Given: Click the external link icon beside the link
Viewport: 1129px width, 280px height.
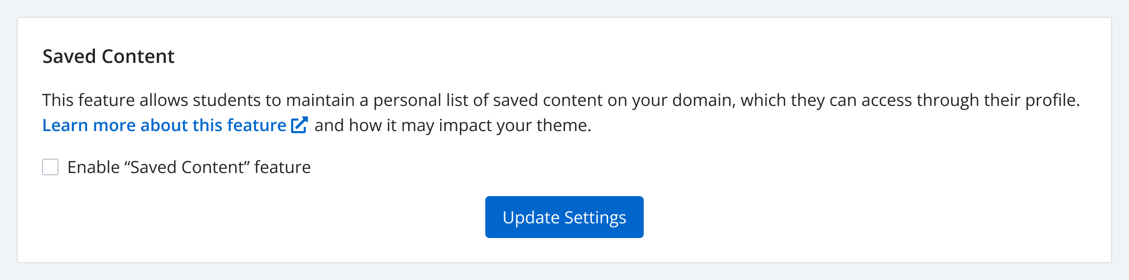Looking at the screenshot, I should coord(299,125).
